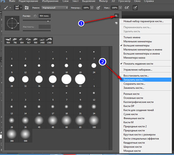The image size is (174, 155).
Task: Open the Режим blend mode dropdown
Action: (55, 8)
